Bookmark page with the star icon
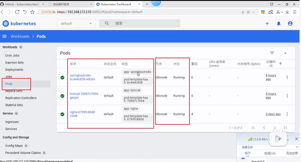This screenshot has width=301, height=162. point(32,12)
